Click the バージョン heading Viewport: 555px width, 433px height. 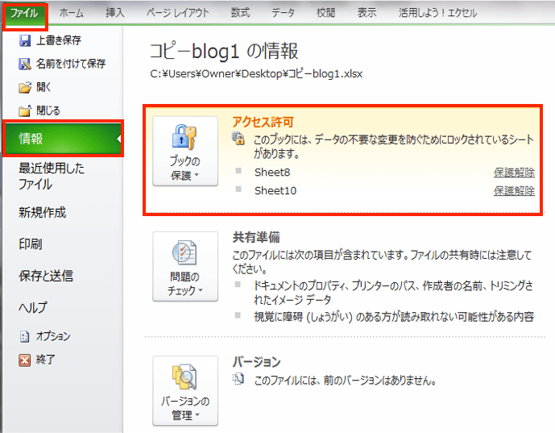tap(257, 362)
